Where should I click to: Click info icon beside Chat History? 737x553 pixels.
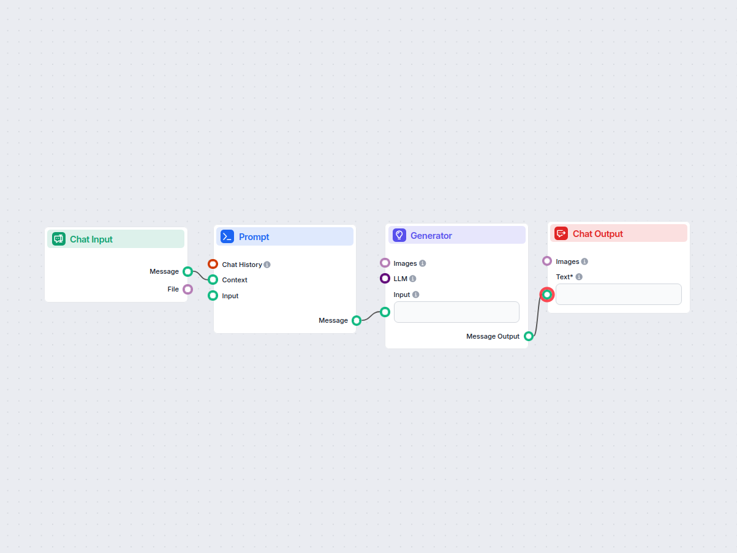point(267,265)
